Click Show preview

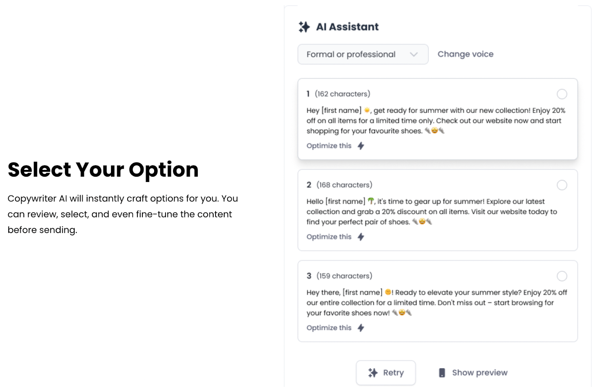479,373
